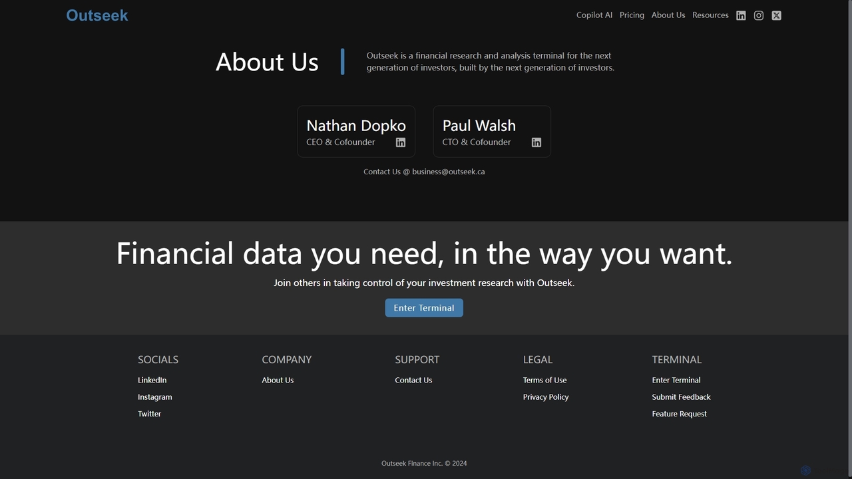Click the Enter Terminal blue button
852x479 pixels.
pyautogui.click(x=424, y=308)
